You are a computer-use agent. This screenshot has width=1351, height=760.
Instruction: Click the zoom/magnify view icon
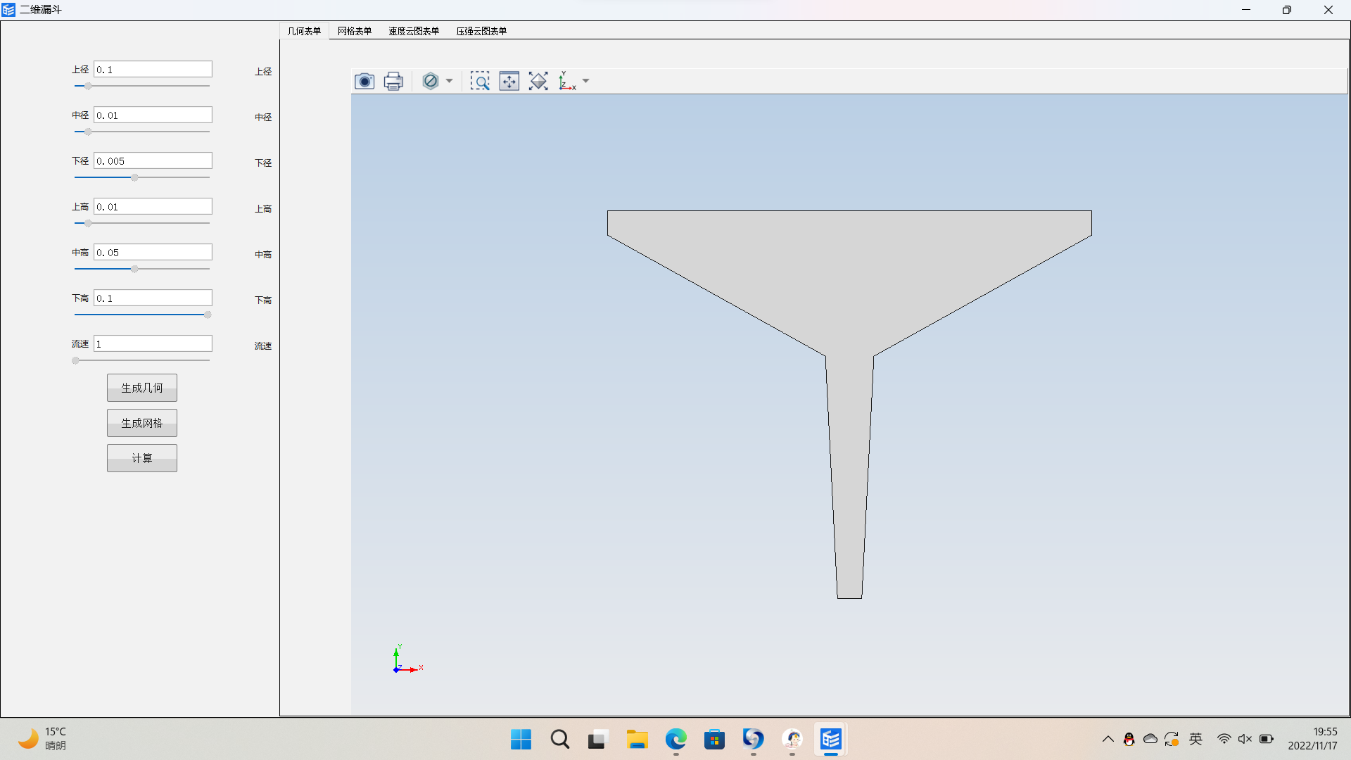[480, 81]
